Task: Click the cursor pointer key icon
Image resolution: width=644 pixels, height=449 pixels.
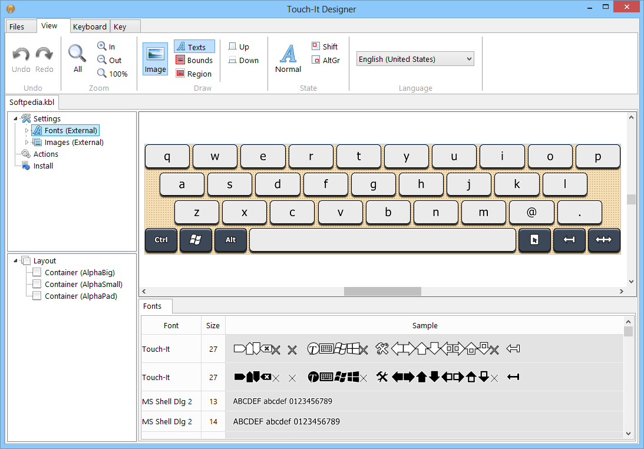Action: (534, 240)
